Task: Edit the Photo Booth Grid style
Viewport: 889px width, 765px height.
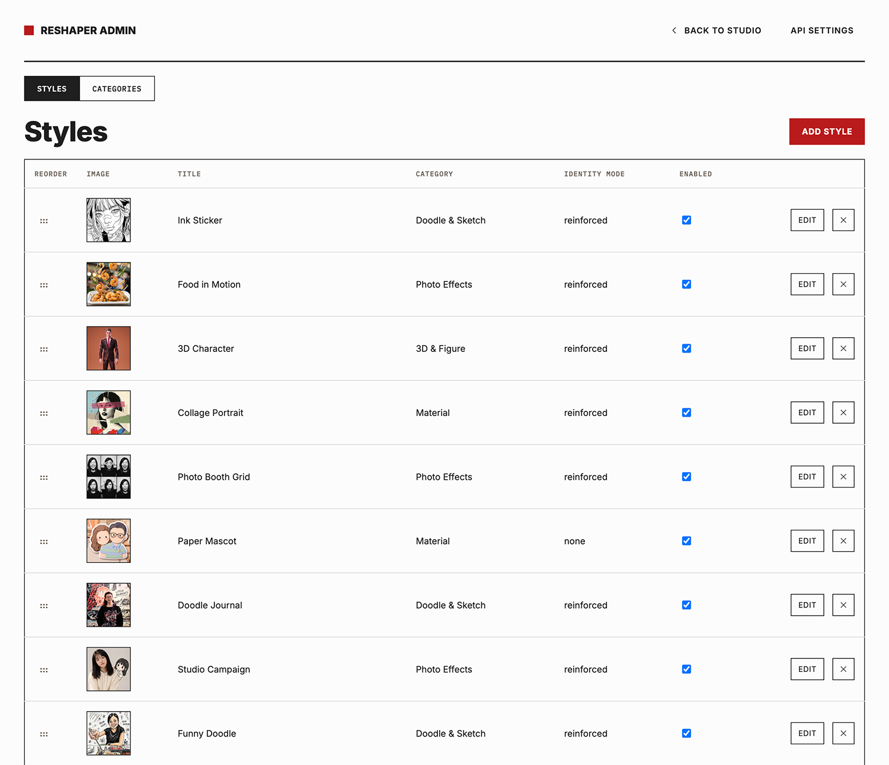Action: [x=807, y=477]
